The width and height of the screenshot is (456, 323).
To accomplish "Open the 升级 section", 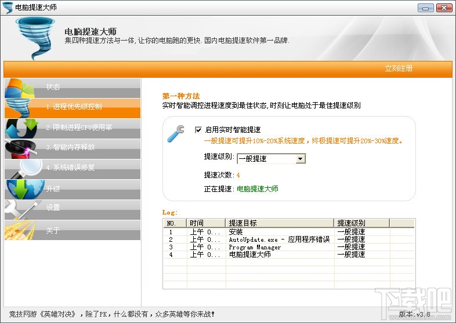I will [x=73, y=189].
